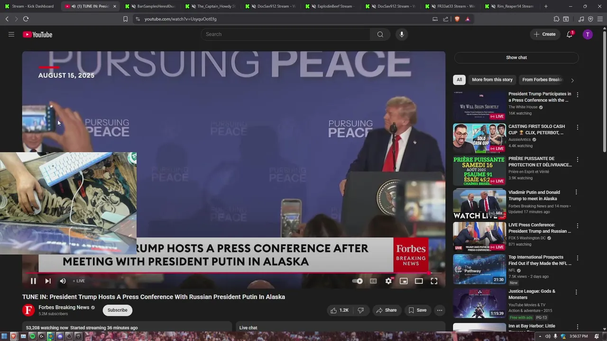Screen dimensions: 607x341
Task: Open the Casting First Solo Cash Cup thumbnail
Action: (479, 138)
